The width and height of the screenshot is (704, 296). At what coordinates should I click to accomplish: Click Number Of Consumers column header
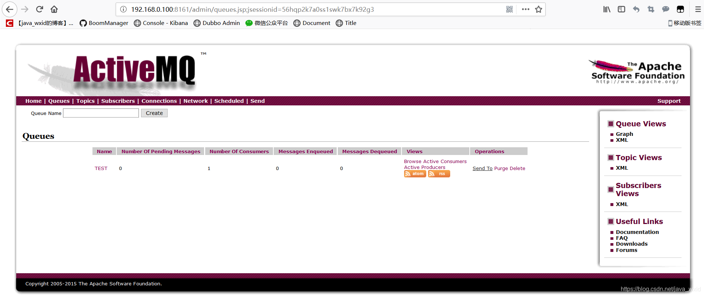[x=239, y=151]
